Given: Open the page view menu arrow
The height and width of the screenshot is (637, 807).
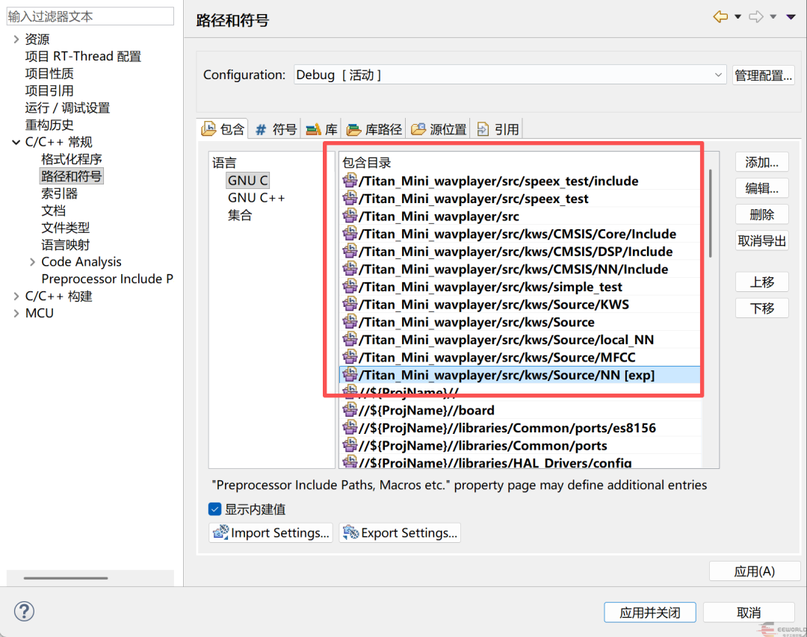Looking at the screenshot, I should point(791,17).
